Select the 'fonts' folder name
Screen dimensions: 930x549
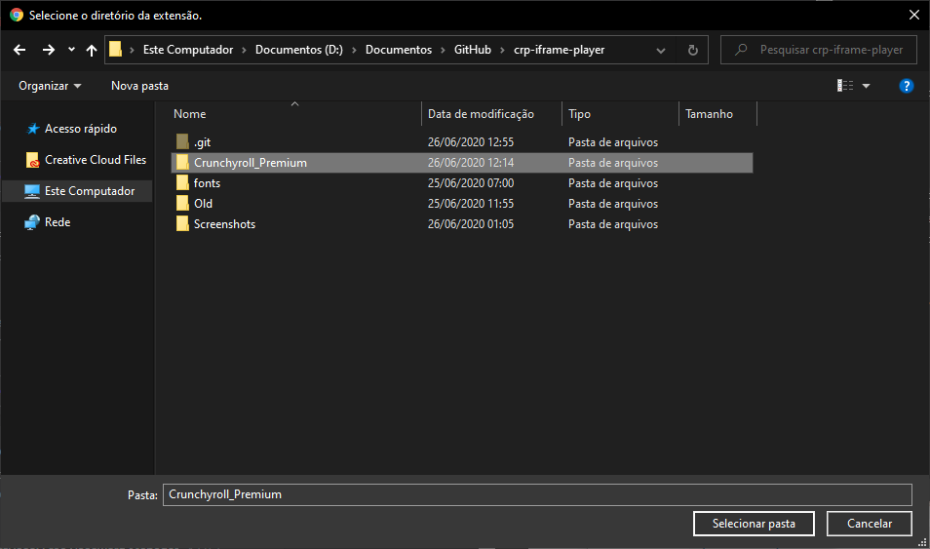tap(207, 183)
